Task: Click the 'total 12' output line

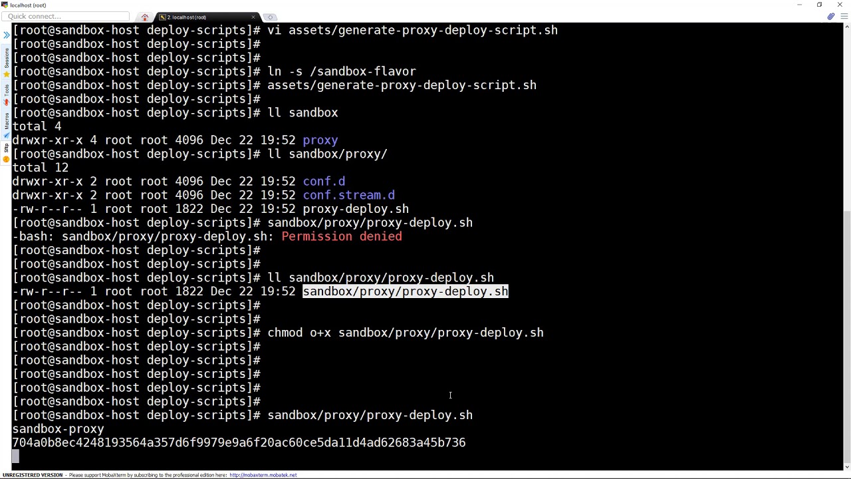Action: [x=41, y=168]
